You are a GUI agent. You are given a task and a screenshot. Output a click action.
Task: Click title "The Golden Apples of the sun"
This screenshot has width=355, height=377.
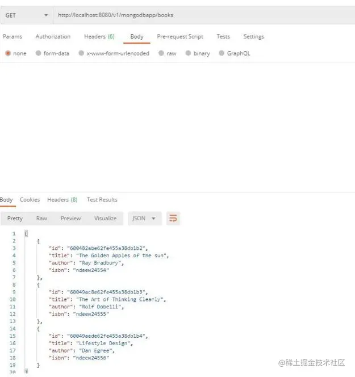pos(121,255)
